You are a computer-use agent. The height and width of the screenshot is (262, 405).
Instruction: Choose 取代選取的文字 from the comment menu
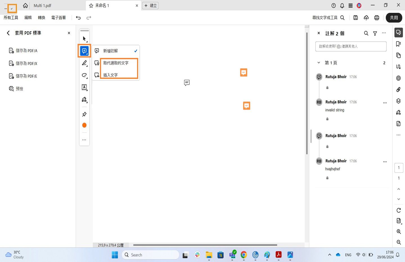(x=116, y=63)
